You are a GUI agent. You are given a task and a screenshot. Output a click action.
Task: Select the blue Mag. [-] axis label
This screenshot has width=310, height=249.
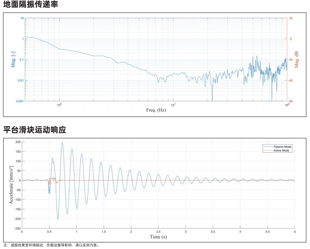click(x=13, y=60)
